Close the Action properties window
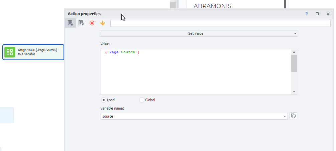Viewport: 336px width, 151px height. [328, 14]
